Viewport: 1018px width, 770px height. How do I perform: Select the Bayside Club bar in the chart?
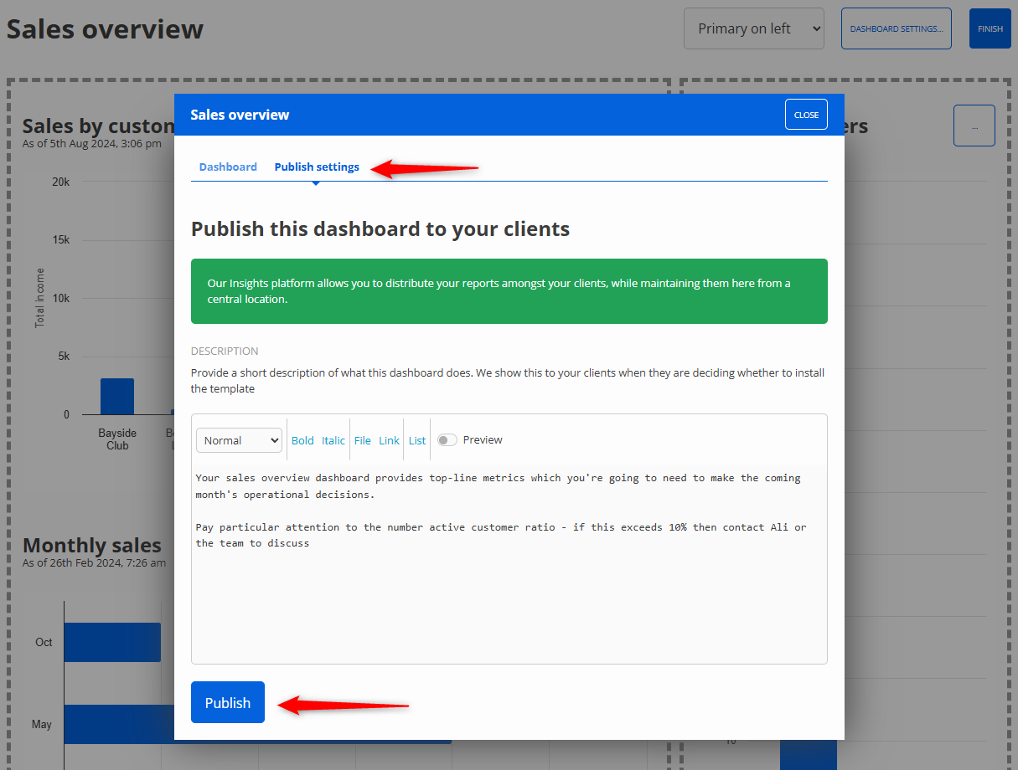(117, 396)
